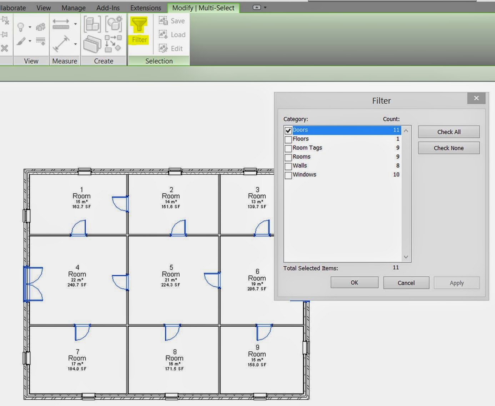Click the Check None button

coord(449,148)
